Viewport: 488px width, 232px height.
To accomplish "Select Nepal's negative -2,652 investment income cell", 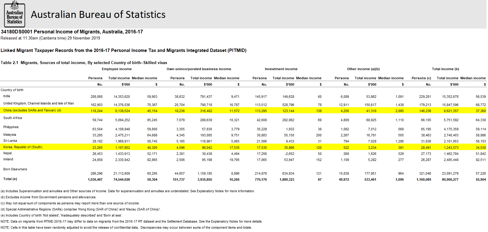I will coord(289,154).
